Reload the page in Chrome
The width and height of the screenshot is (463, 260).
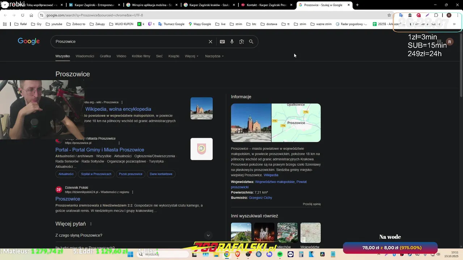point(22,15)
